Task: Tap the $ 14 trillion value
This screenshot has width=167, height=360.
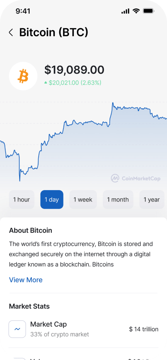Action: (x=144, y=329)
